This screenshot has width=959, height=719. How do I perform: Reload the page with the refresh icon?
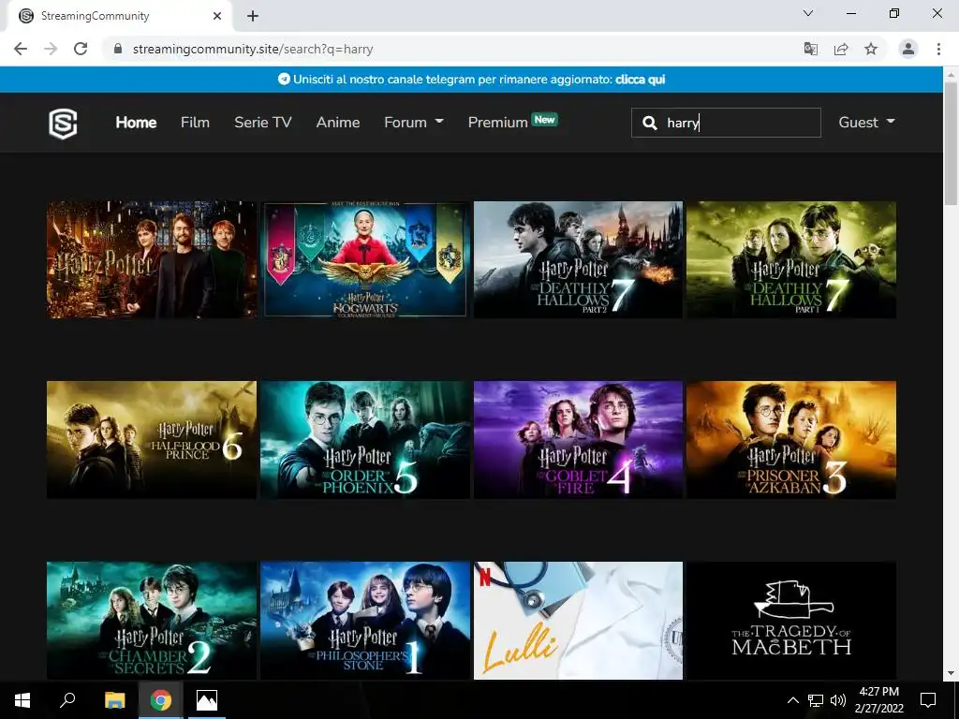pyautogui.click(x=81, y=49)
